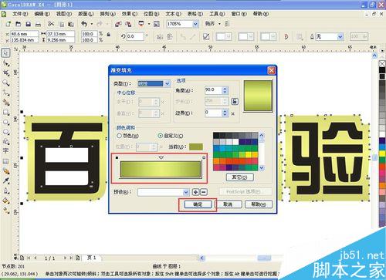Open the 排列 Arrange menu
This screenshot has height=280, width=386.
(x=107, y=14)
